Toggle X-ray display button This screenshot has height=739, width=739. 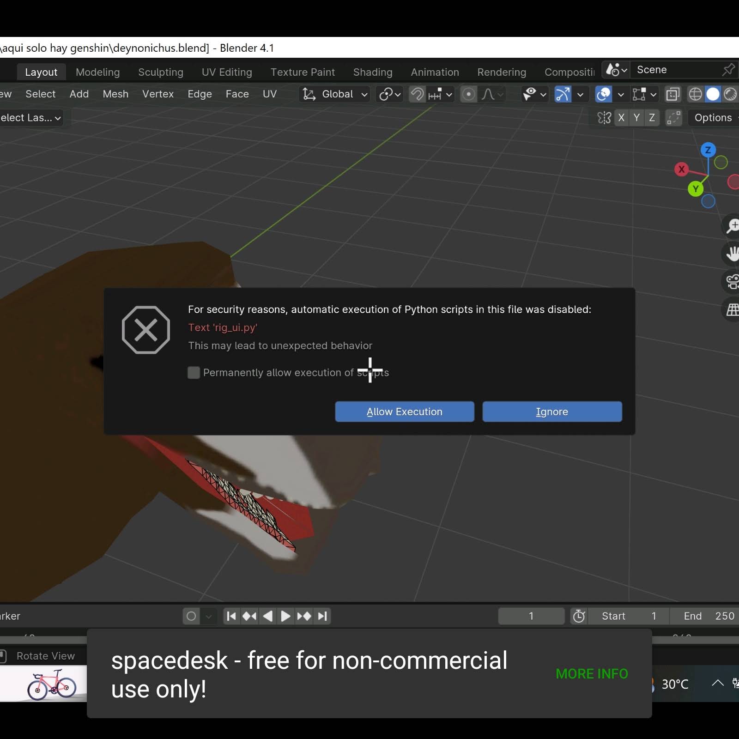point(672,94)
